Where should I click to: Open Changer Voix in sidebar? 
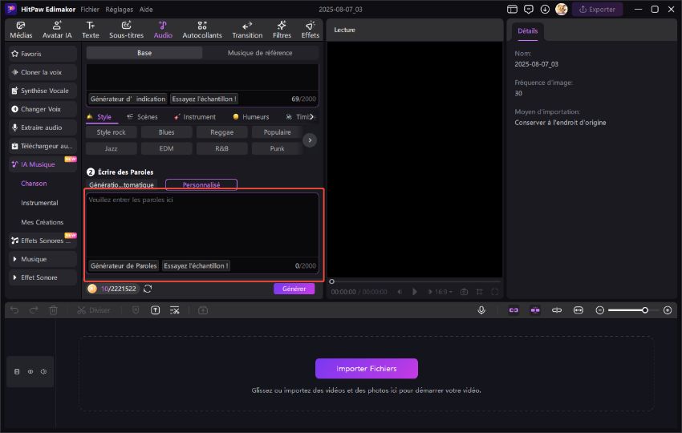[43, 109]
